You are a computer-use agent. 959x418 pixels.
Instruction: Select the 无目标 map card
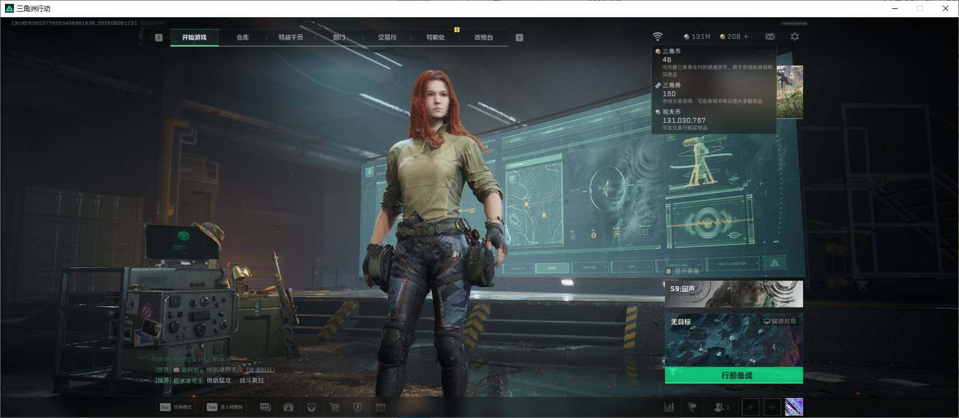pos(734,340)
